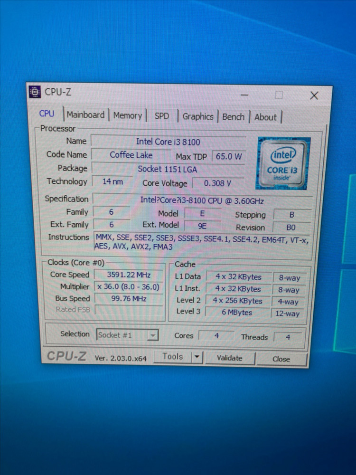
Task: Click the L1 Inst. '8-way' associativity value
Action: (x=289, y=290)
